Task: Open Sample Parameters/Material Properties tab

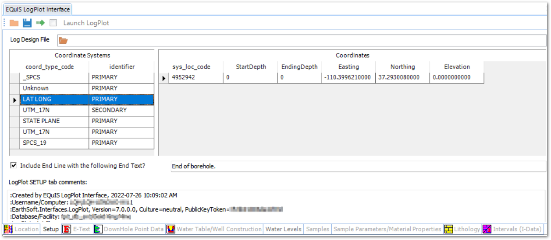Action: (x=387, y=229)
